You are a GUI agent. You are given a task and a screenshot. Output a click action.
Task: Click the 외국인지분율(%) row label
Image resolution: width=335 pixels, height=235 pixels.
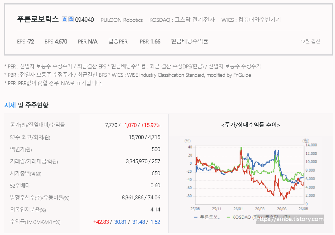(28, 210)
